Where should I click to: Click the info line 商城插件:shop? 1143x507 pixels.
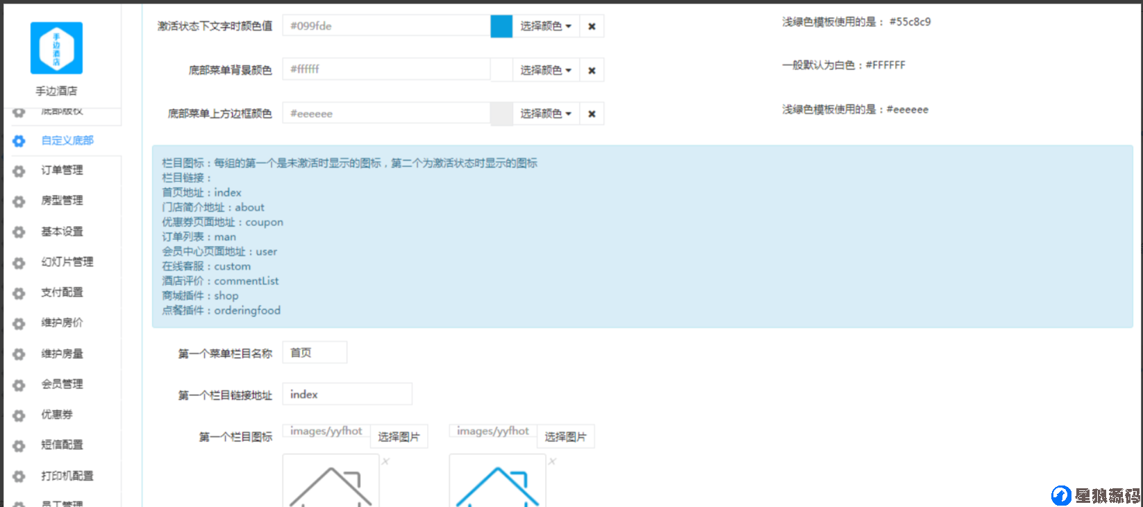click(200, 295)
